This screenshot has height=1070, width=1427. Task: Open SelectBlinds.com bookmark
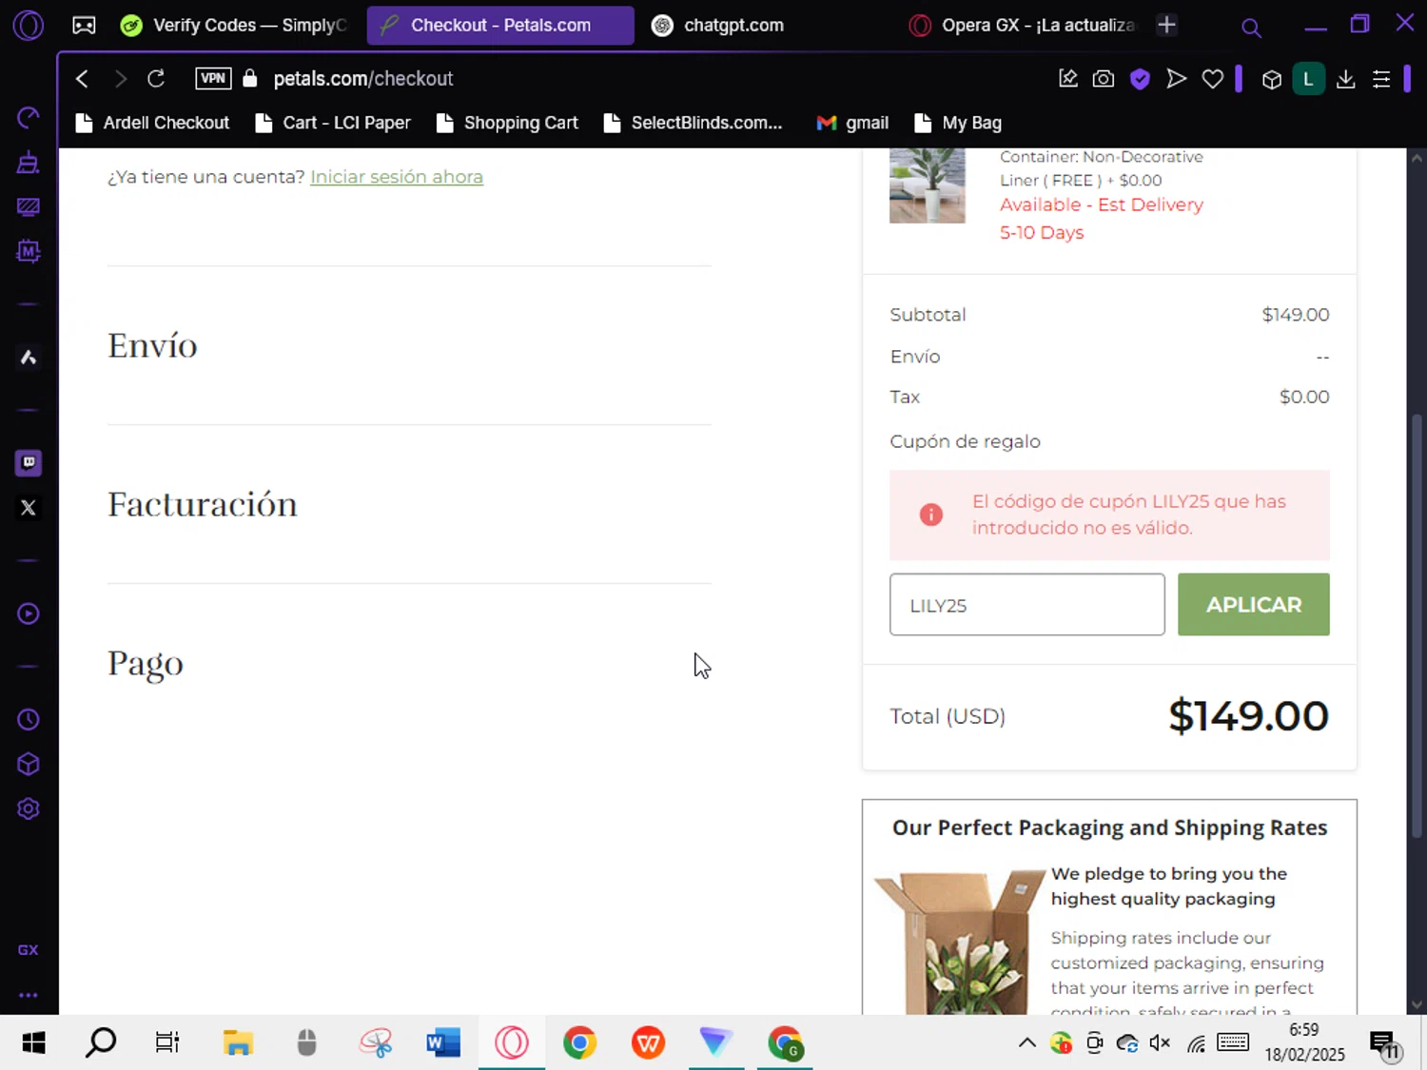point(694,123)
